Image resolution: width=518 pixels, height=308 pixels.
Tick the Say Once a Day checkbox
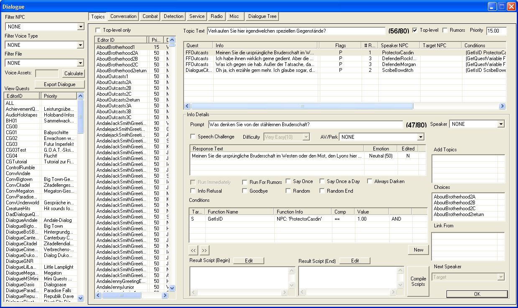[322, 181]
